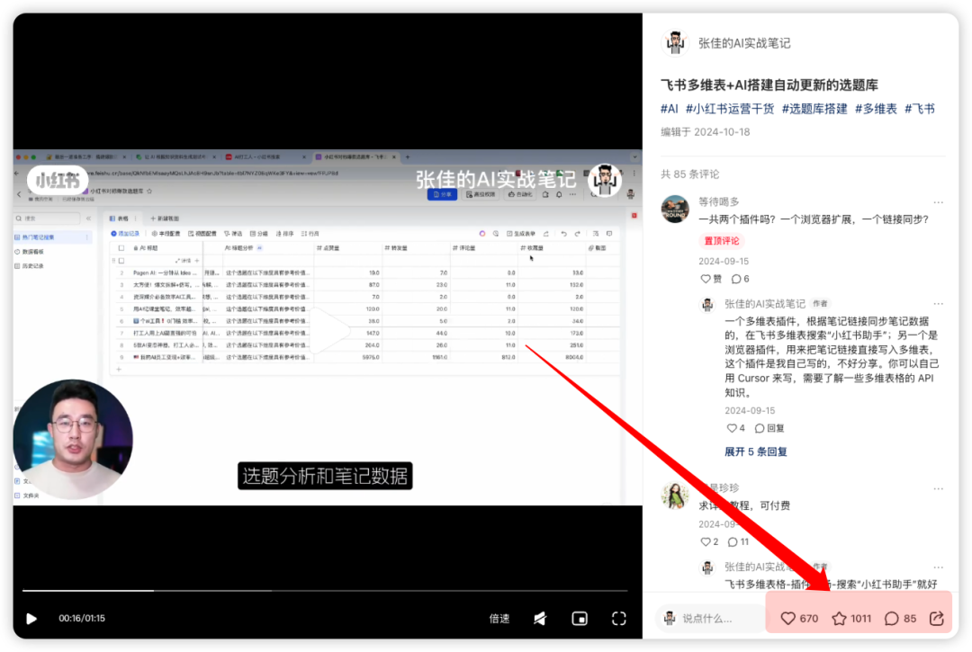The height and width of the screenshot is (652, 972).
Task: Focus the 说点什么... comment input
Action: pos(710,618)
